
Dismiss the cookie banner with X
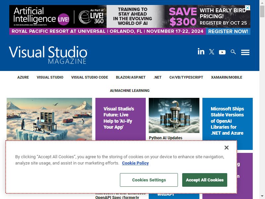point(227,148)
